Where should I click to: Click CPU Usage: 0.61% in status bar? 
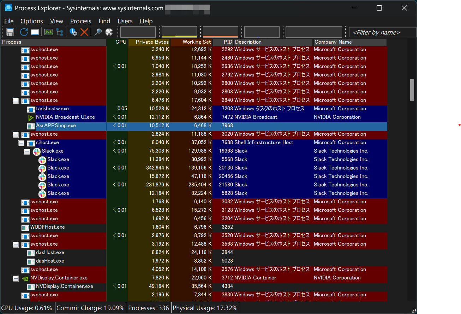coord(27,308)
